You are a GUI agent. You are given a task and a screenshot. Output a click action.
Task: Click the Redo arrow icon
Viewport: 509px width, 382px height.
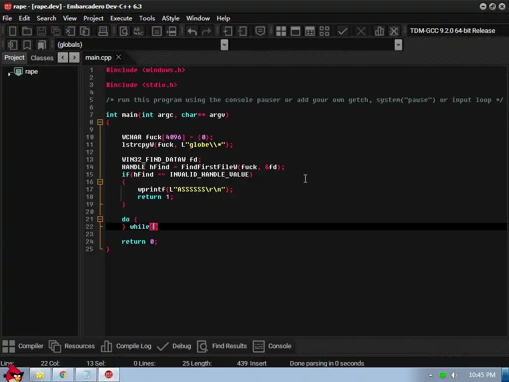(206, 31)
